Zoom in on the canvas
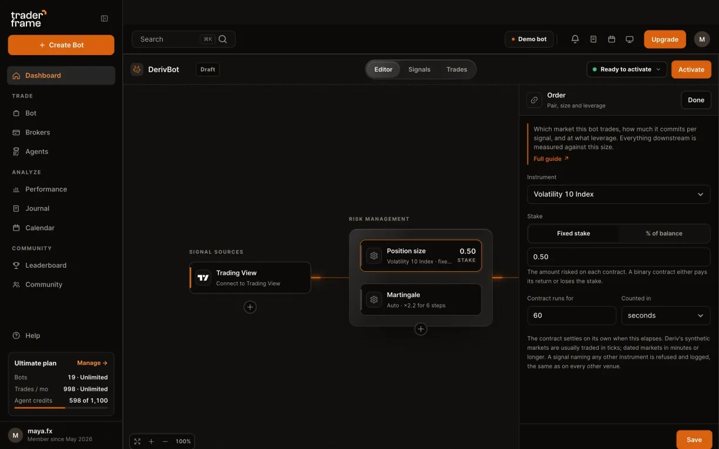Image resolution: width=719 pixels, height=449 pixels. pos(151,441)
